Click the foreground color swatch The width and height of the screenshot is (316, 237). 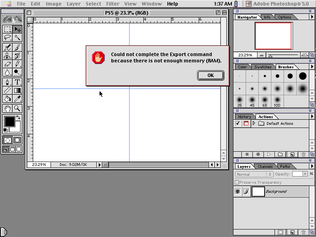(x=9, y=122)
